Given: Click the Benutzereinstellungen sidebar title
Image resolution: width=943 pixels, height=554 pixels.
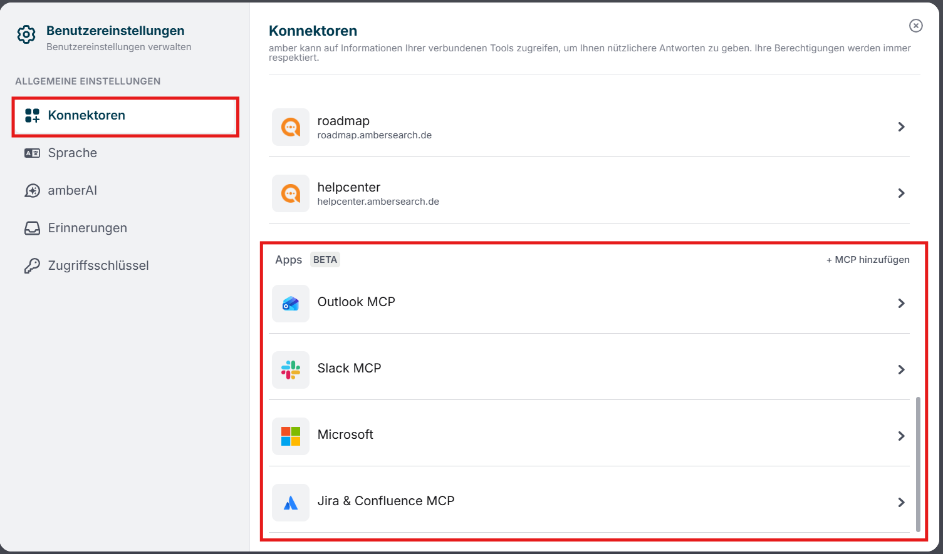Looking at the screenshot, I should point(115,31).
